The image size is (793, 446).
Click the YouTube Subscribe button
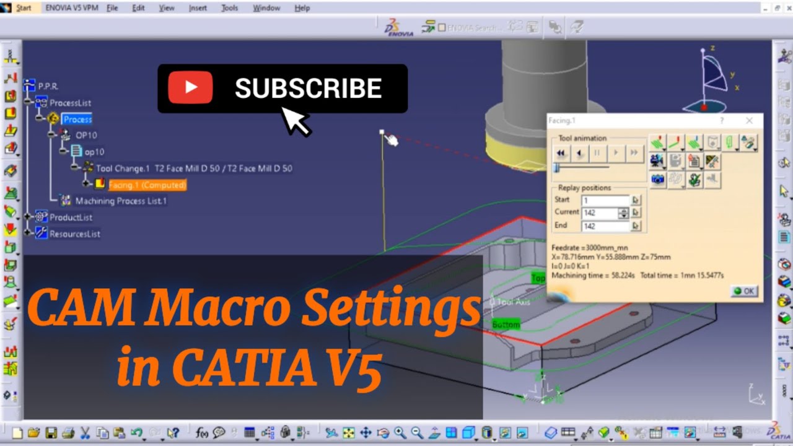click(x=283, y=89)
